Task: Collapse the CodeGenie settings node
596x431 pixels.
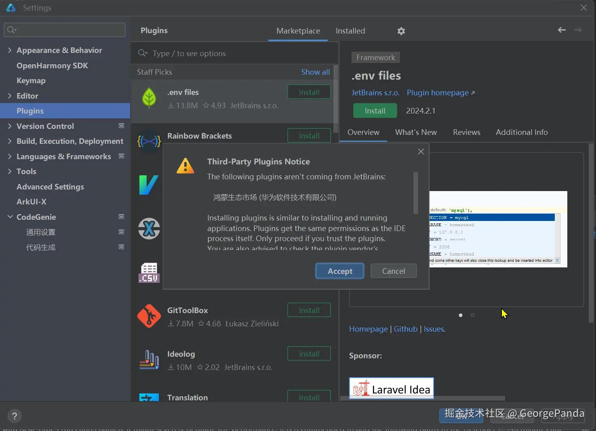Action: click(10, 217)
